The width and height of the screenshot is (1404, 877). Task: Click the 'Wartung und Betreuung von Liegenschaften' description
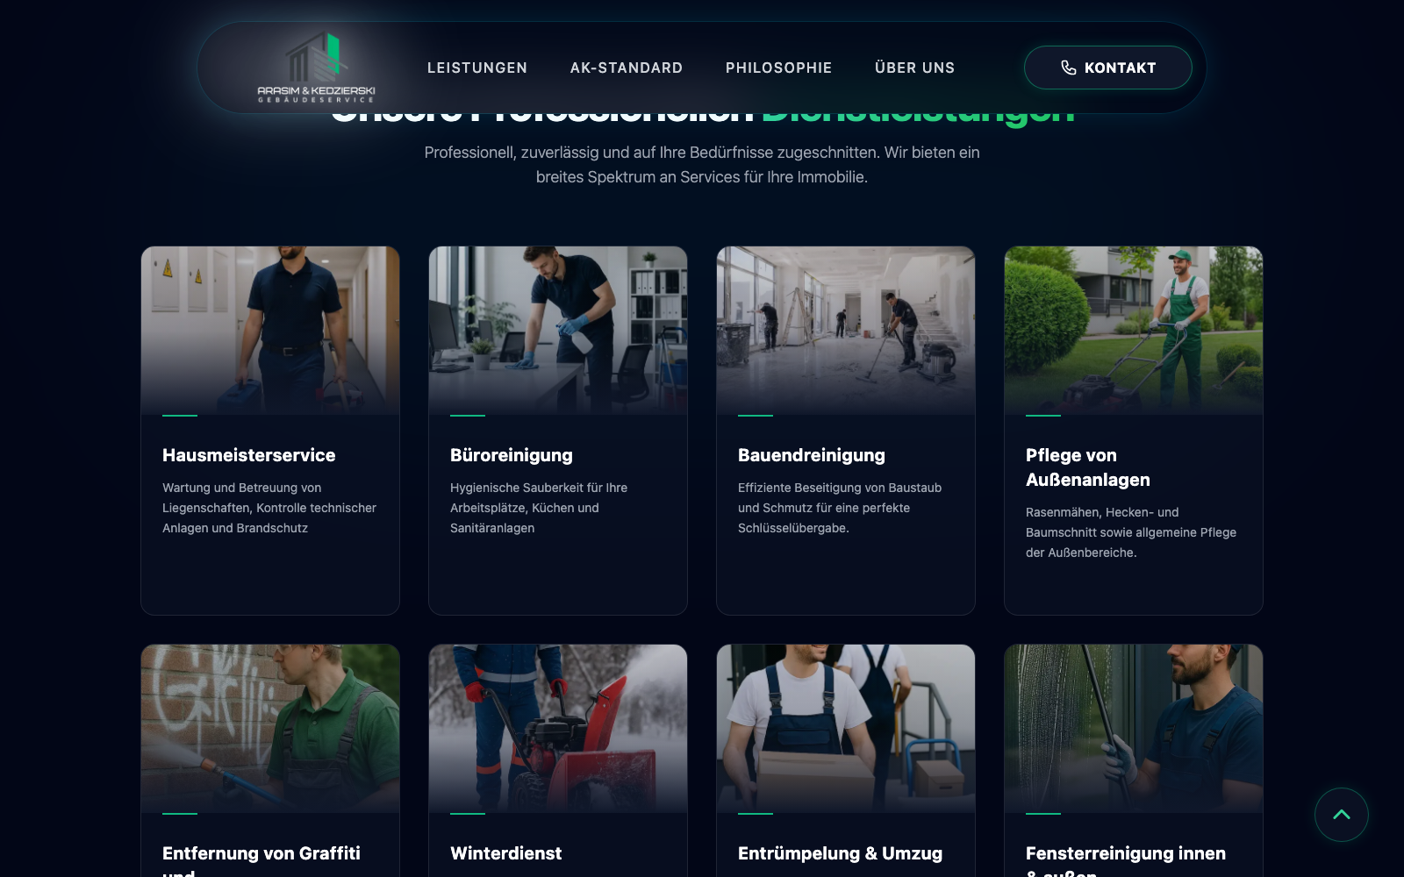(269, 508)
